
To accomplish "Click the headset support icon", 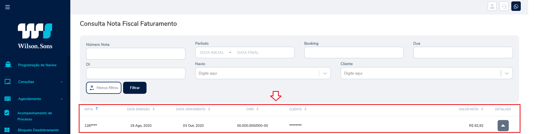I will (504, 6).
